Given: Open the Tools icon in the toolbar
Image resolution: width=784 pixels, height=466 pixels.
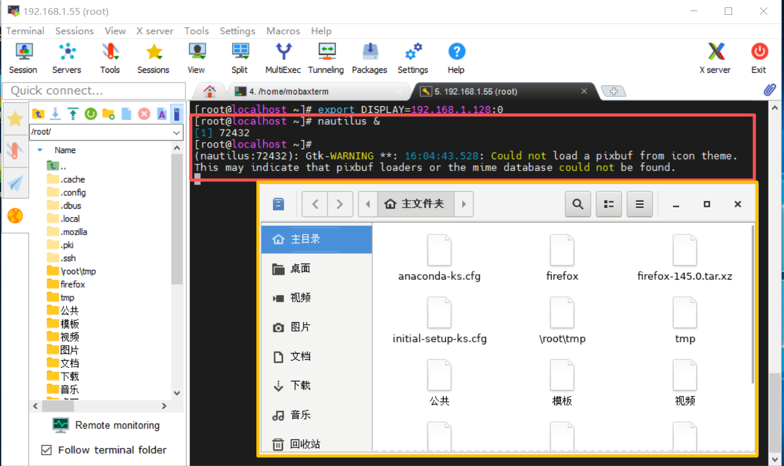Looking at the screenshot, I should click(x=110, y=59).
